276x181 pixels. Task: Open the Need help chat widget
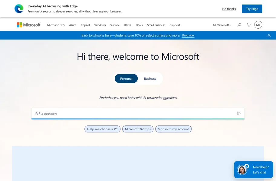(254, 170)
